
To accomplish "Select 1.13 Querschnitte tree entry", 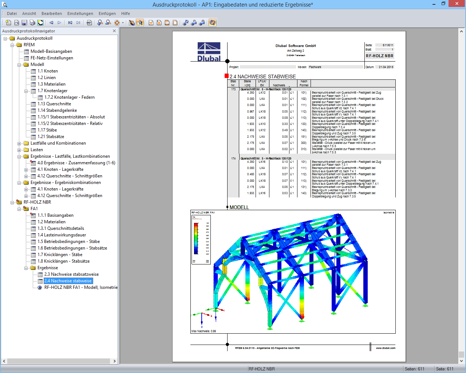I will click(54, 104).
